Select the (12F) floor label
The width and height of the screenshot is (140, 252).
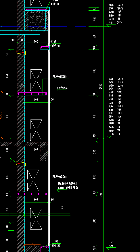tap(120, 16)
